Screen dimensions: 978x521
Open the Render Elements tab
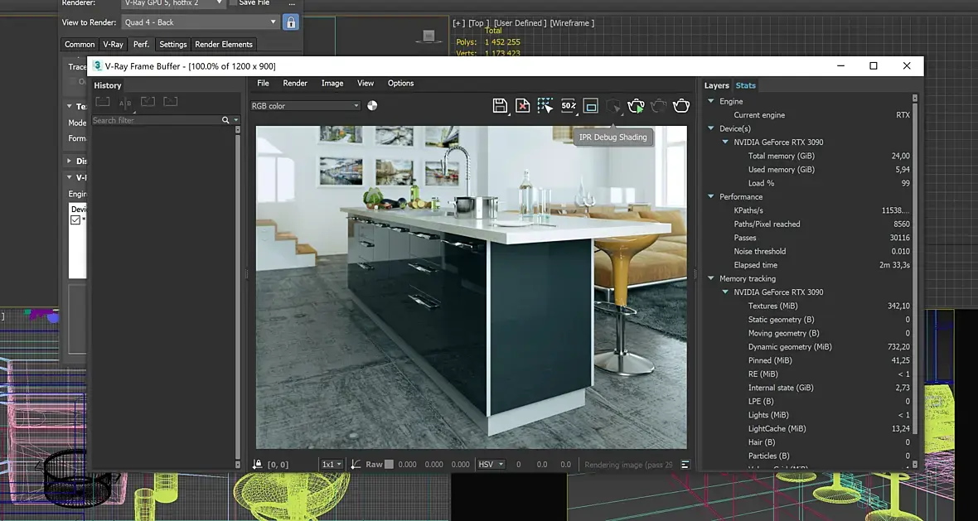[224, 45]
